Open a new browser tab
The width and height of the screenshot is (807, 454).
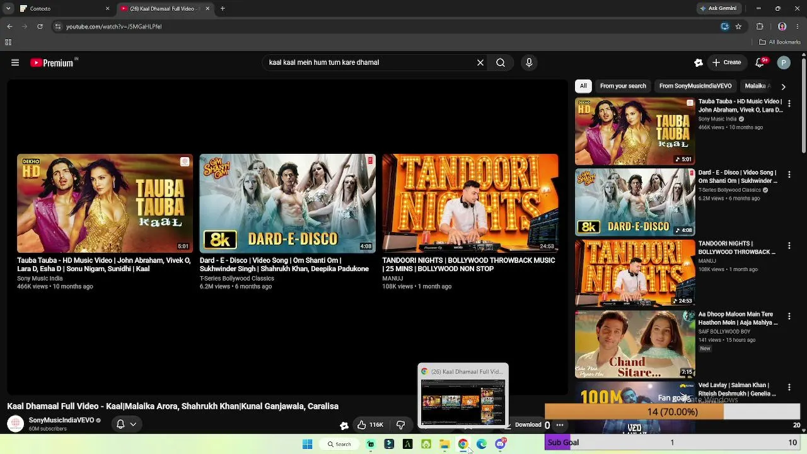(223, 9)
